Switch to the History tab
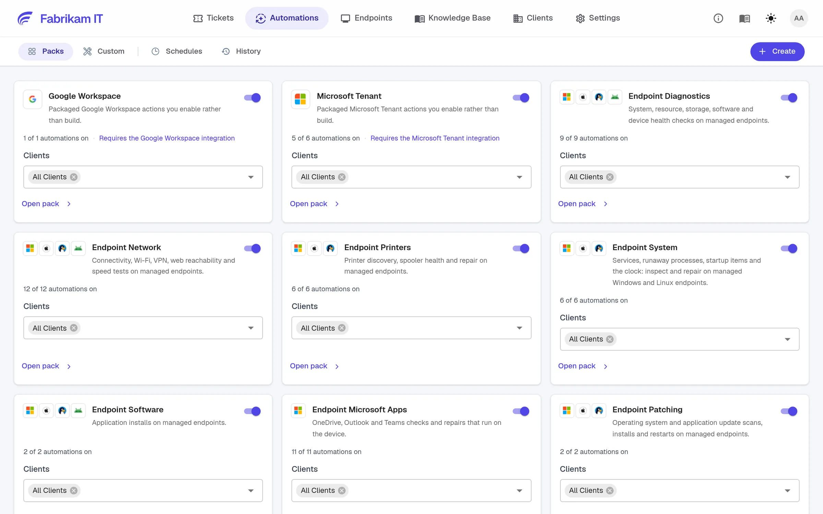 (241, 51)
